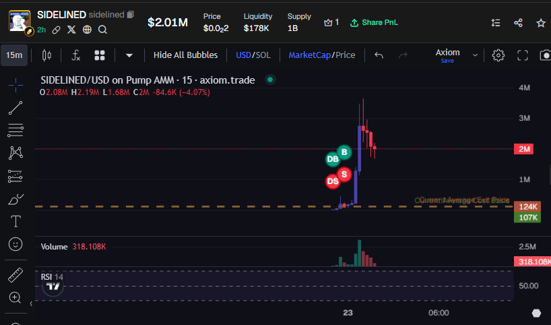Viewport: 551px width, 325px height.
Task: Open the token's pump link icon
Action: pos(56,30)
